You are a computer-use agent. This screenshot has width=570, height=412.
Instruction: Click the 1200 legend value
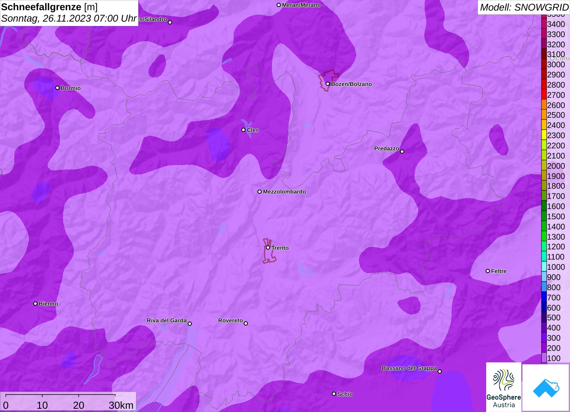[556, 247]
